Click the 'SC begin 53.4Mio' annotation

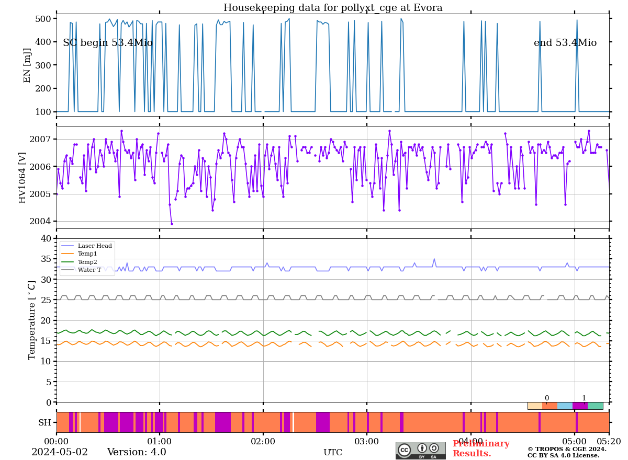(108, 43)
